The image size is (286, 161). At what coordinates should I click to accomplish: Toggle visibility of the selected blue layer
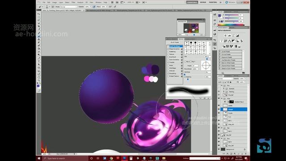click(x=219, y=109)
